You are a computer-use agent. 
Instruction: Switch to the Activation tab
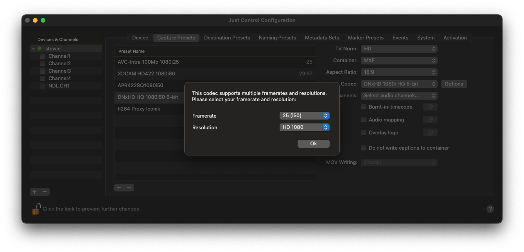click(x=455, y=38)
